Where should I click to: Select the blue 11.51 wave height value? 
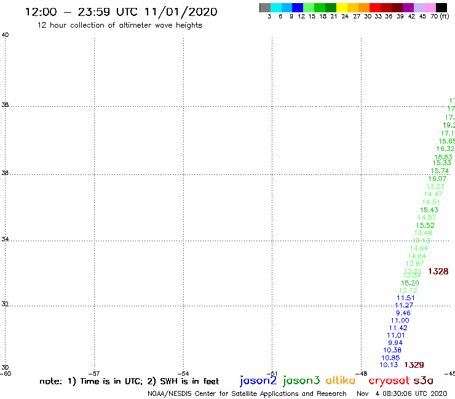tap(406, 298)
